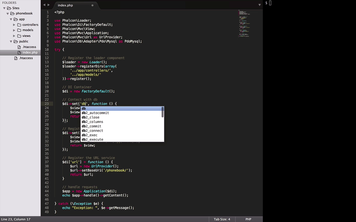This screenshot has height=222, width=356.
Task: Open the tab list dropdown arrow
Action: click(x=259, y=5)
